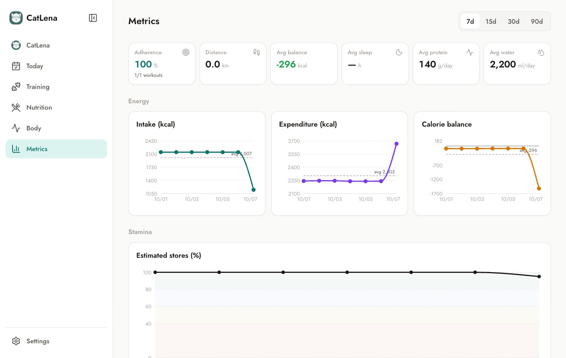Click the Adherence target icon
The image size is (566, 358).
point(186,52)
